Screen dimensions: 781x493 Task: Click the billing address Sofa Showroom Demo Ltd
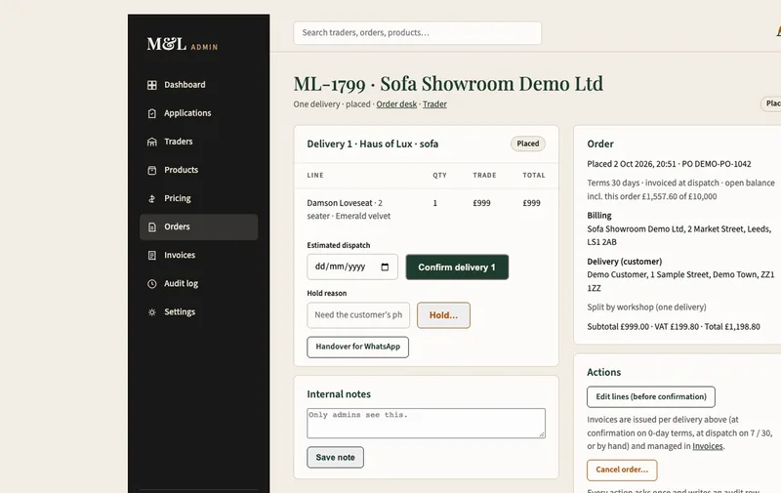click(x=678, y=235)
